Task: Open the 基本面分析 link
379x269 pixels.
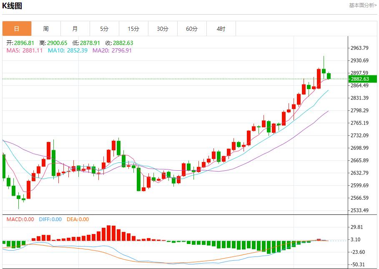Action: 363,5
